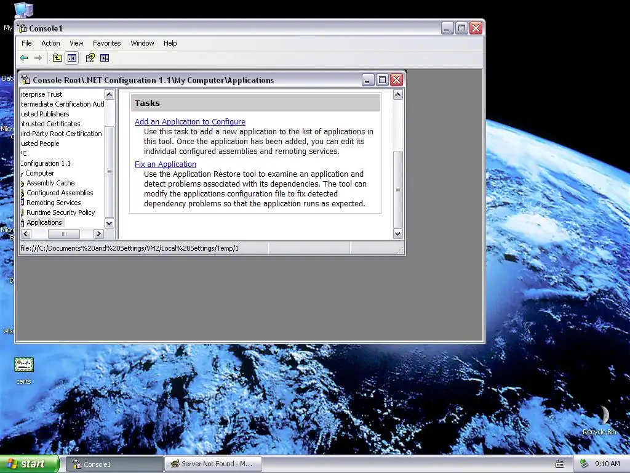Click the Start button

tap(30, 464)
